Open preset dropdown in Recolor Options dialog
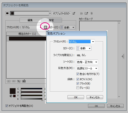 [x=93, y=42]
